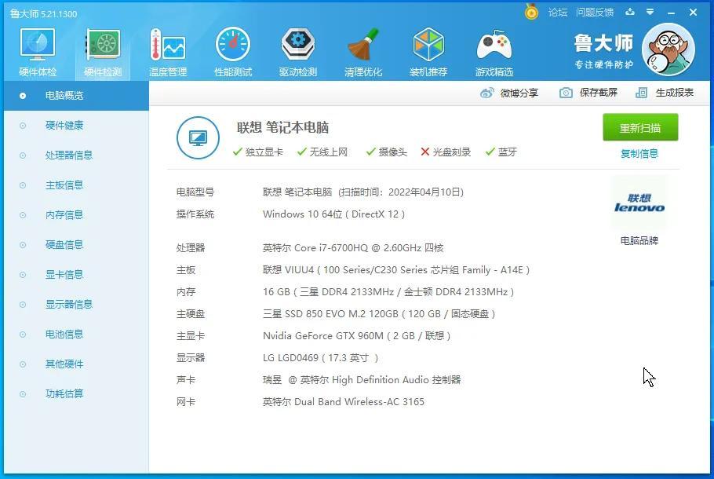Click the 三星 SSD 850 EVO disk value
The image size is (714, 479).
[379, 314]
